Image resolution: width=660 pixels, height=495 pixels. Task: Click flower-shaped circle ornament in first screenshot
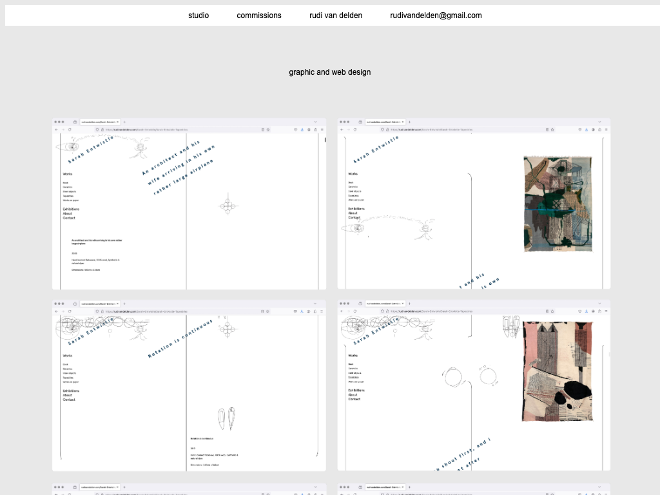[226, 206]
